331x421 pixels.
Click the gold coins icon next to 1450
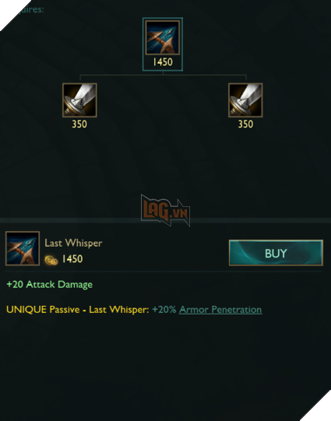pos(51,260)
